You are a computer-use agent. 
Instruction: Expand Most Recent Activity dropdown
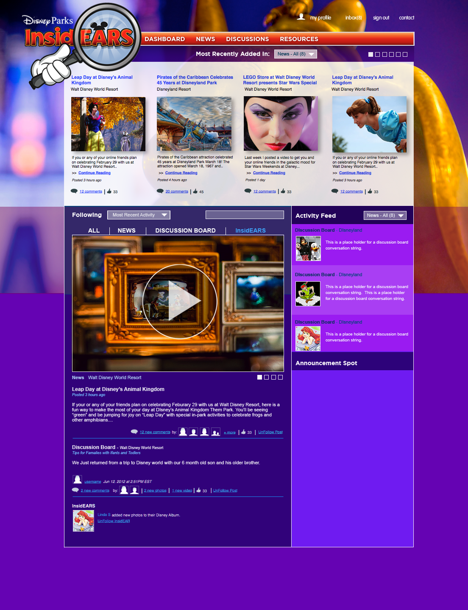[139, 215]
